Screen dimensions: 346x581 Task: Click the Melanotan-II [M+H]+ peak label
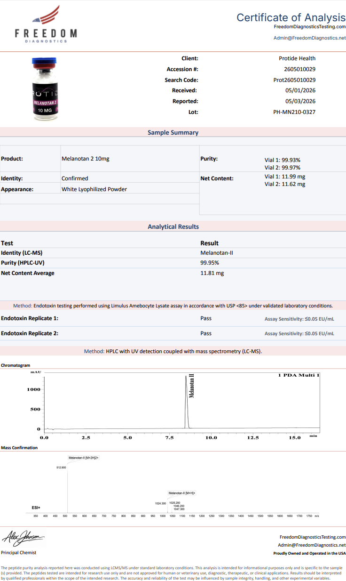pos(182,493)
